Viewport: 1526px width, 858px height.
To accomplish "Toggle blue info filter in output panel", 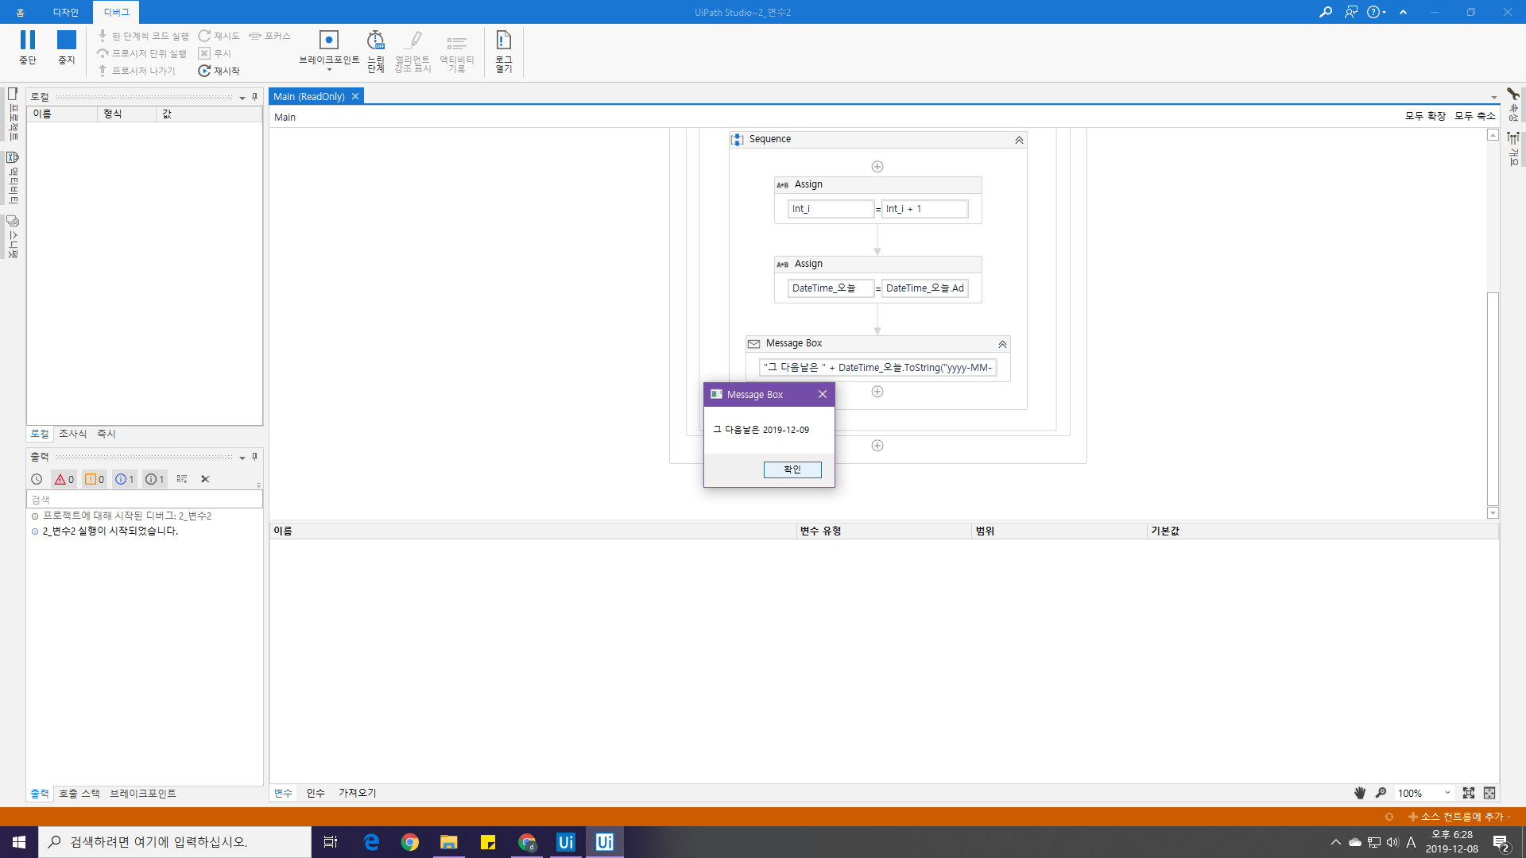I will click(x=125, y=479).
